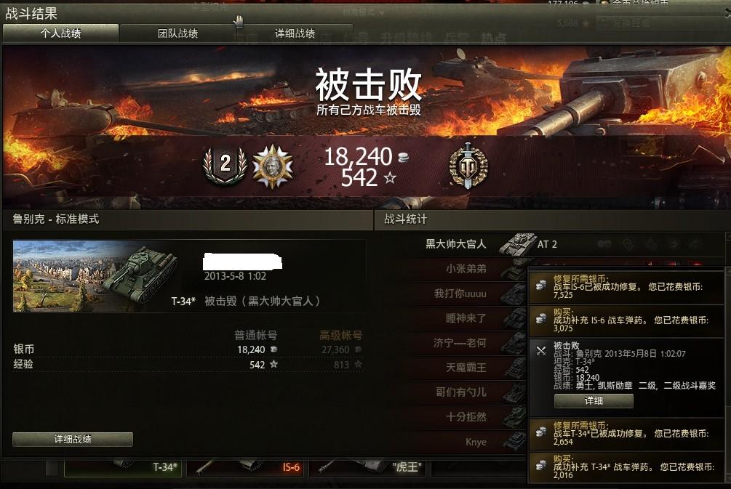Click silver coin icon beside 18,240 headline

[x=404, y=158]
